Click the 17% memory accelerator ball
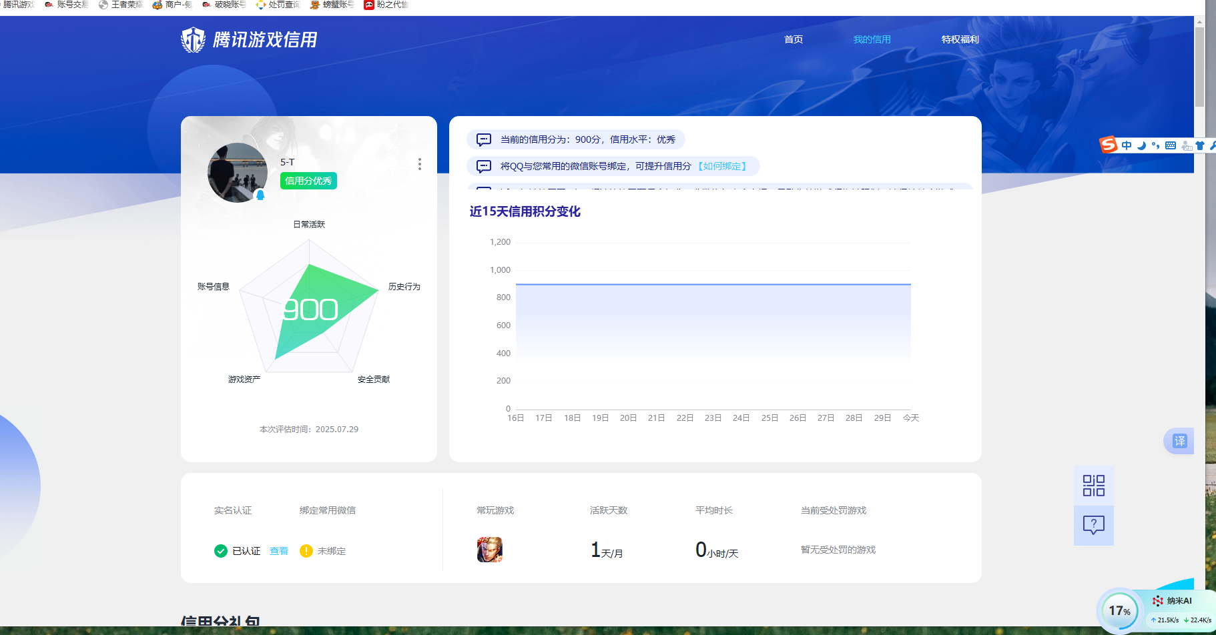The image size is (1216, 635). [x=1119, y=610]
